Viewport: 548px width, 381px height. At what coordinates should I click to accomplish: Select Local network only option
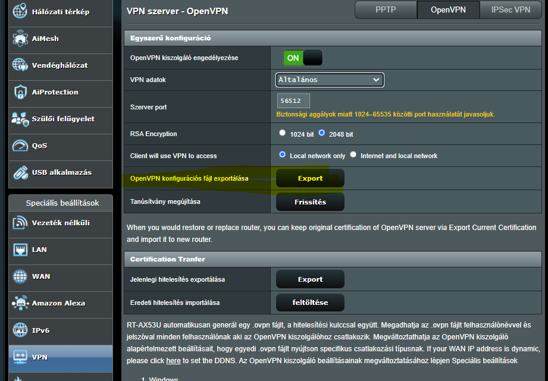pos(283,155)
